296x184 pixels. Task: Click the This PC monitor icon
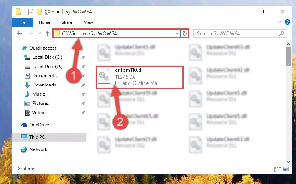pyautogui.click(x=24, y=137)
